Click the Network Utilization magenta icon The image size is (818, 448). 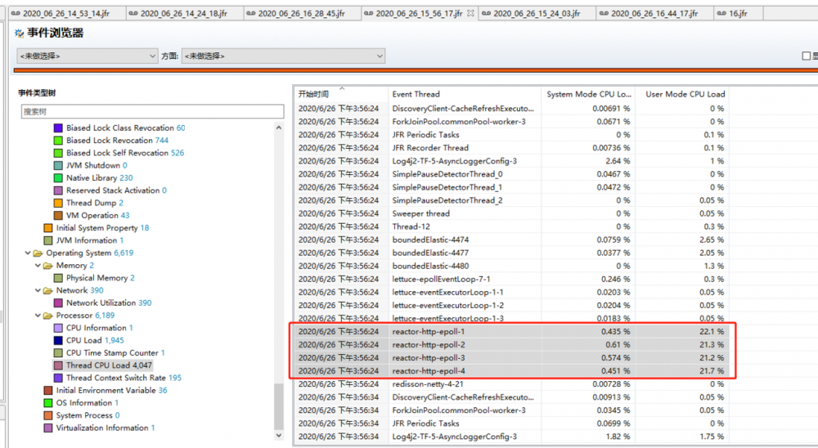(x=58, y=303)
